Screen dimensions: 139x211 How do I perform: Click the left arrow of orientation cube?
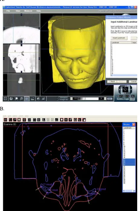(119, 89)
